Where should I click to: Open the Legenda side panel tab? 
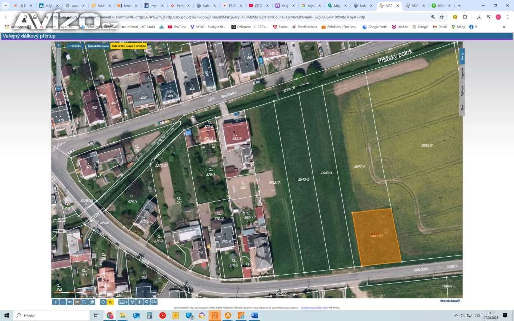point(462,73)
